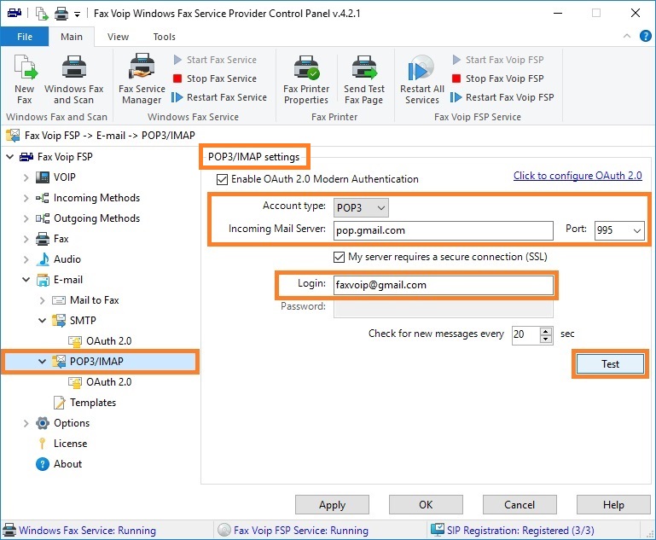Click the New Fax icon
This screenshot has height=540, width=656.
pyautogui.click(x=25, y=79)
